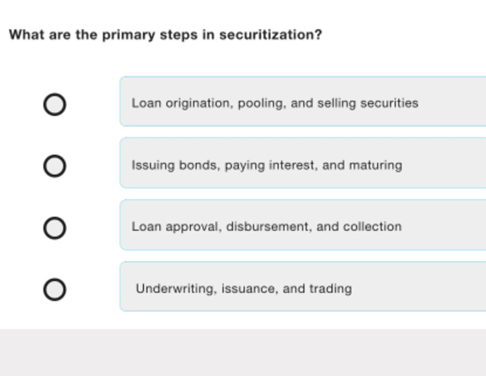
Task: Click the gray footer bar below the answers
Action: coord(243,353)
